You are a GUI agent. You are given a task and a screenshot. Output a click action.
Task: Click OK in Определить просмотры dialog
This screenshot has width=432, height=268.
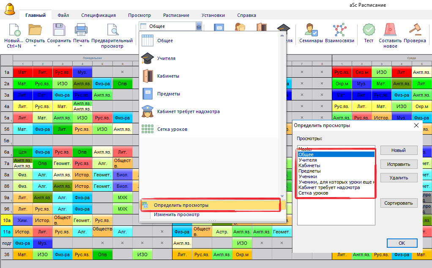point(402,243)
